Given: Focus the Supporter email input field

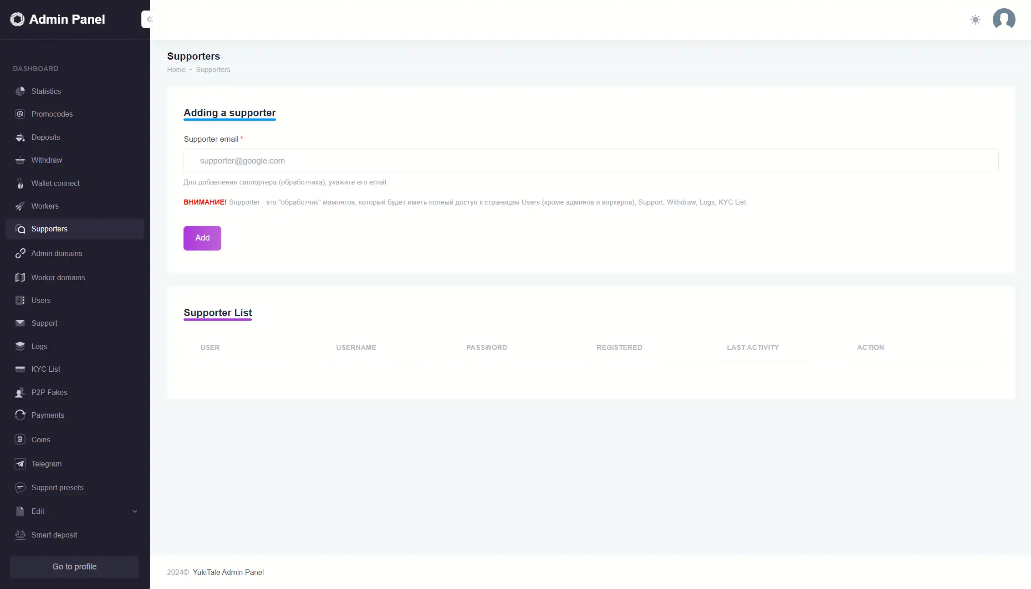Looking at the screenshot, I should [x=591, y=161].
